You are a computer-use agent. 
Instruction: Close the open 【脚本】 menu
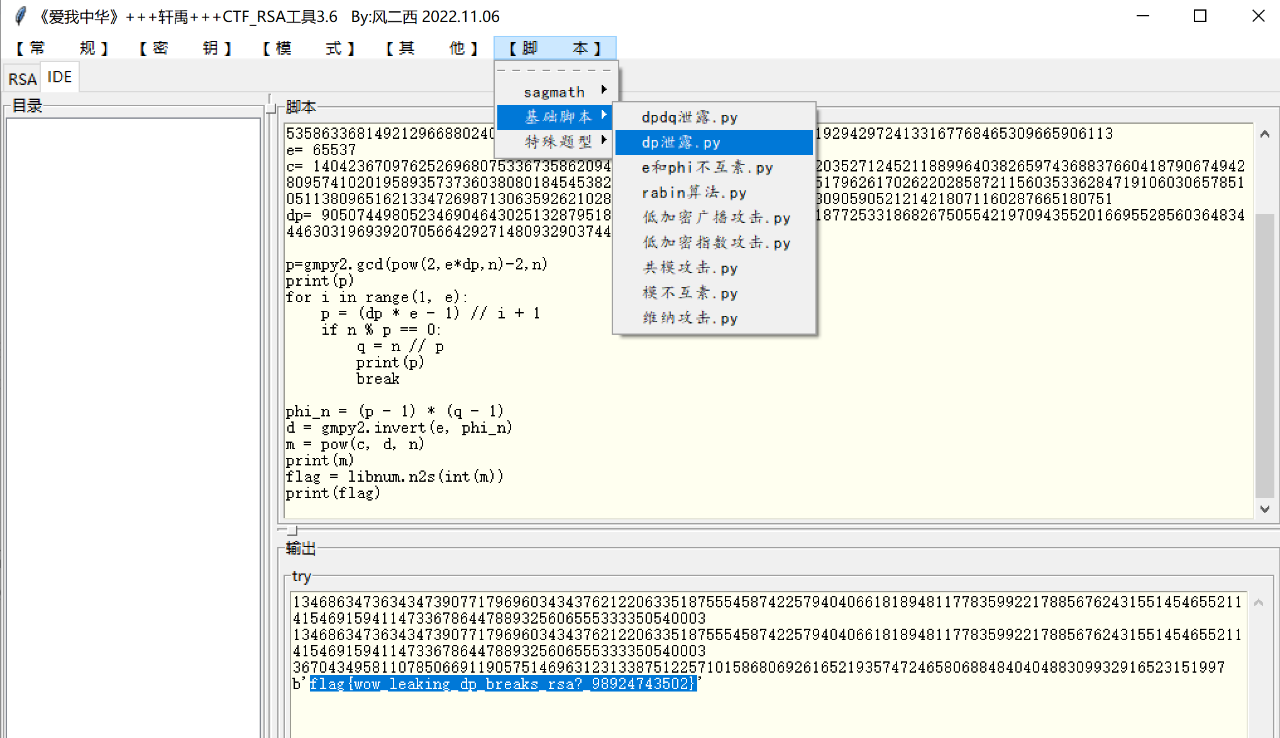click(x=554, y=48)
